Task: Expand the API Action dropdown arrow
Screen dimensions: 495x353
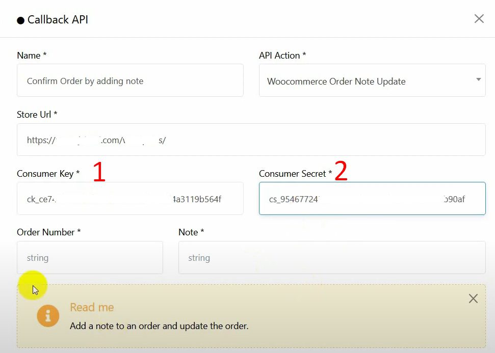Action: (478, 79)
